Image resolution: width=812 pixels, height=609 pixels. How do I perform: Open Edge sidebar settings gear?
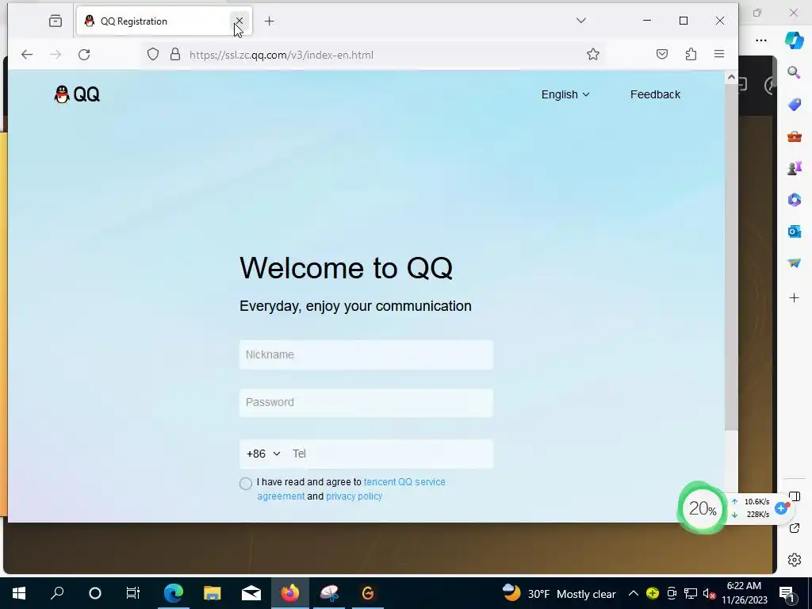(794, 560)
